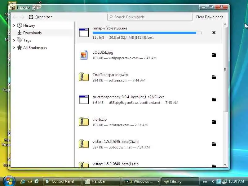Image resolution: width=248 pixels, height=186 pixels.
Task: Click in the Search Downloads field
Action: click(150, 17)
